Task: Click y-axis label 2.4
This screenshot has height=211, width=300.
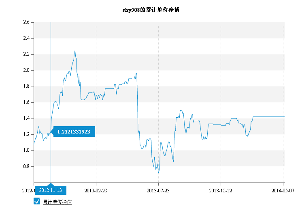Action: (26, 38)
